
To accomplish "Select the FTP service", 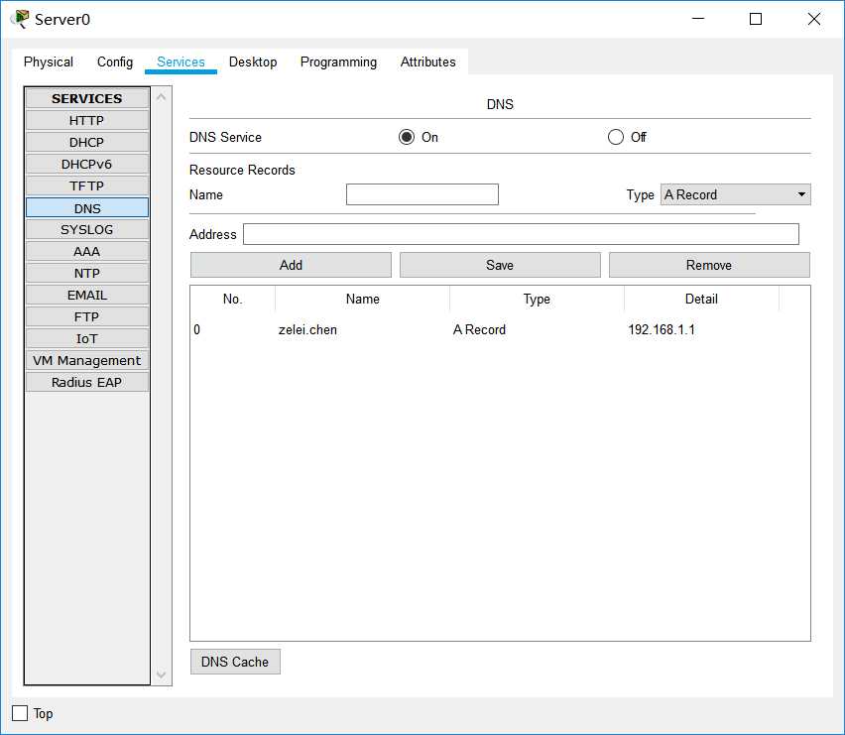I will pyautogui.click(x=86, y=316).
